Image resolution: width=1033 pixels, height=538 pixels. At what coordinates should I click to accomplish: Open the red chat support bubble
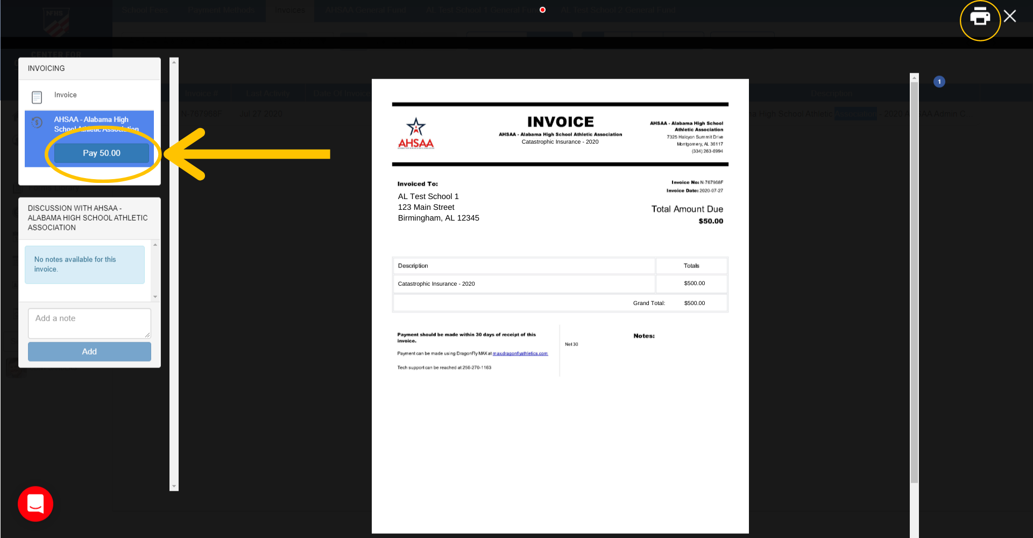pyautogui.click(x=36, y=504)
